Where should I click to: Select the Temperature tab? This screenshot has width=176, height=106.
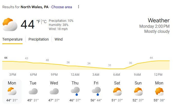(12, 39)
